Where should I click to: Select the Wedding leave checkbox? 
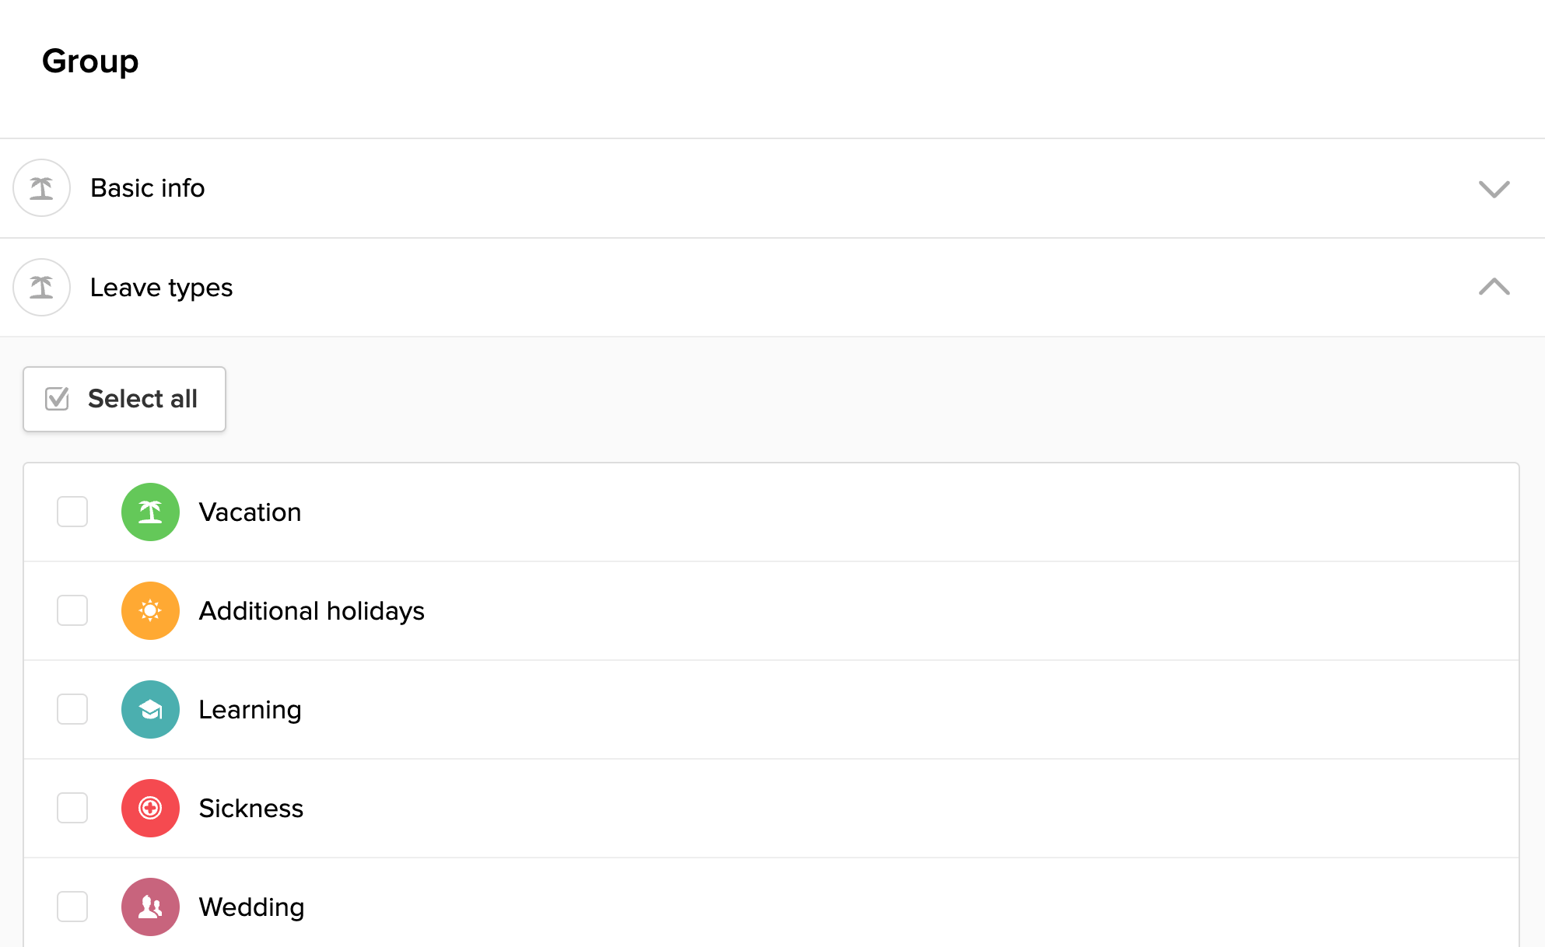click(x=72, y=907)
